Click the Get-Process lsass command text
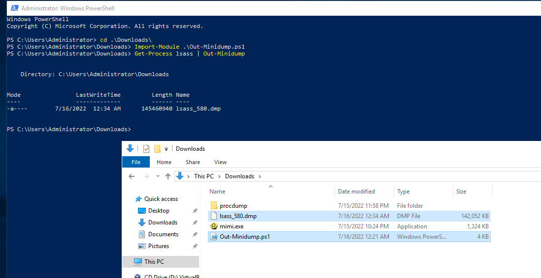 pyautogui.click(x=164, y=54)
